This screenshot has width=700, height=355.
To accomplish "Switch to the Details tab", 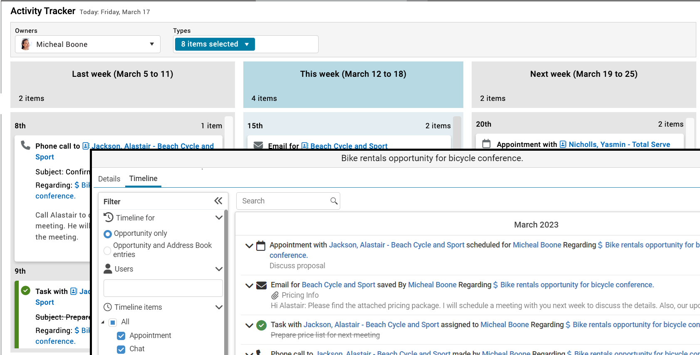I will click(x=109, y=179).
